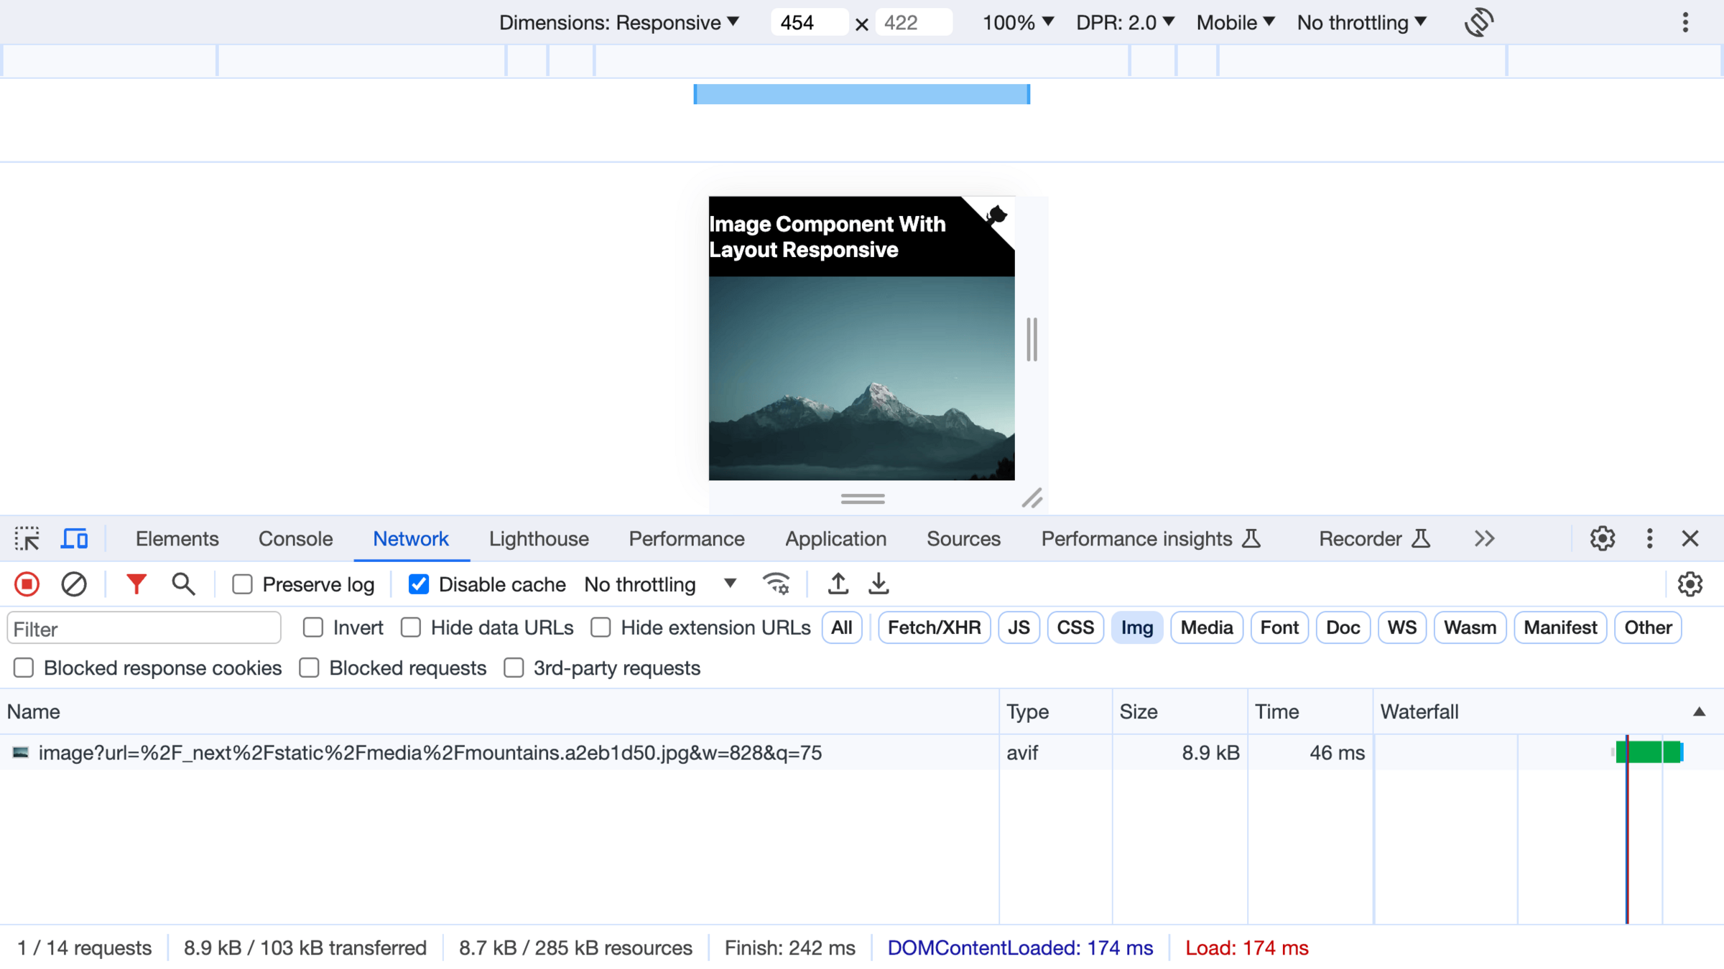Select the inspect element picker icon
The image size is (1724, 969).
click(x=27, y=538)
